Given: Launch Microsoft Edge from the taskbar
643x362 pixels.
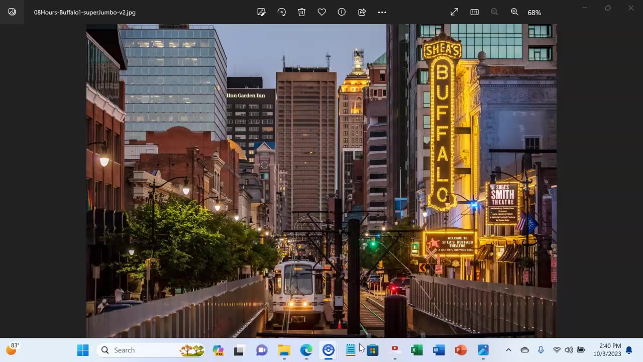Looking at the screenshot, I should tap(306, 350).
